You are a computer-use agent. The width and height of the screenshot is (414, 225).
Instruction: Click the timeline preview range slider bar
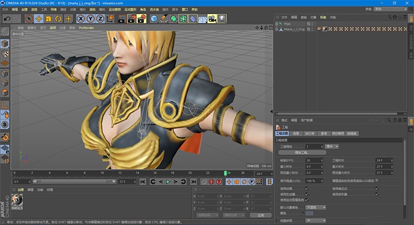pyautogui.click(x=75, y=181)
